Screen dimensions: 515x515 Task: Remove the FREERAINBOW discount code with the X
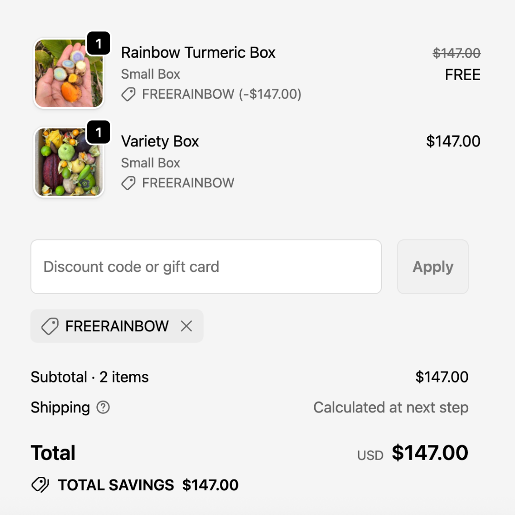tap(186, 326)
